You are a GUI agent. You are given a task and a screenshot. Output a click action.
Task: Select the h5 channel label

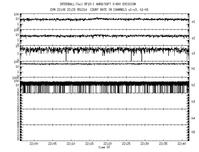pyautogui.click(x=193, y=132)
